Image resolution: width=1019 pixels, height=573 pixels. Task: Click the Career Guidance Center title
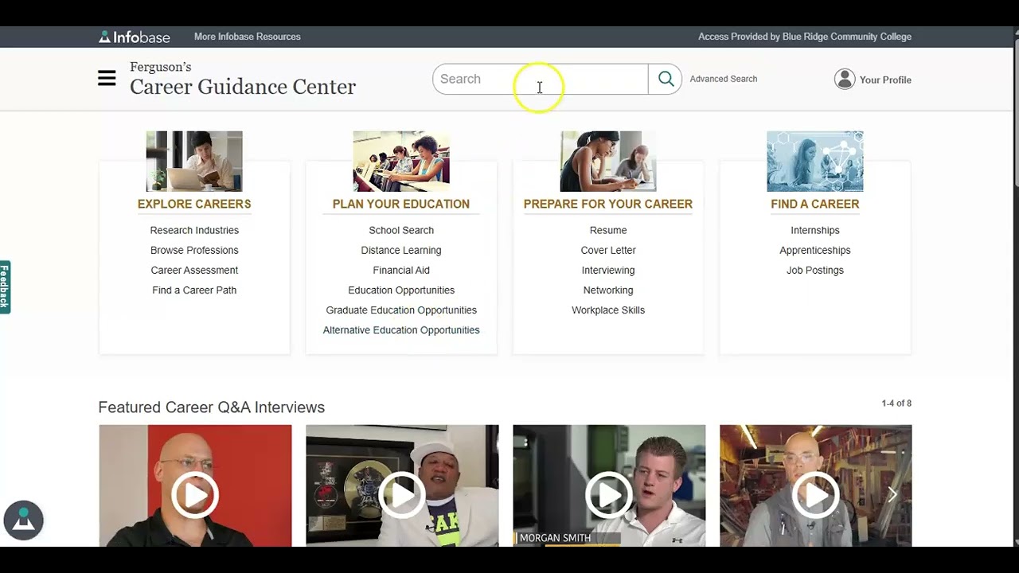[x=243, y=87]
